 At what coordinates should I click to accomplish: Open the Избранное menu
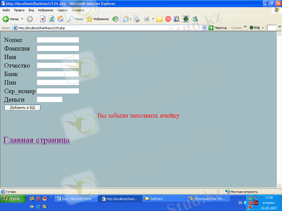[46, 10]
